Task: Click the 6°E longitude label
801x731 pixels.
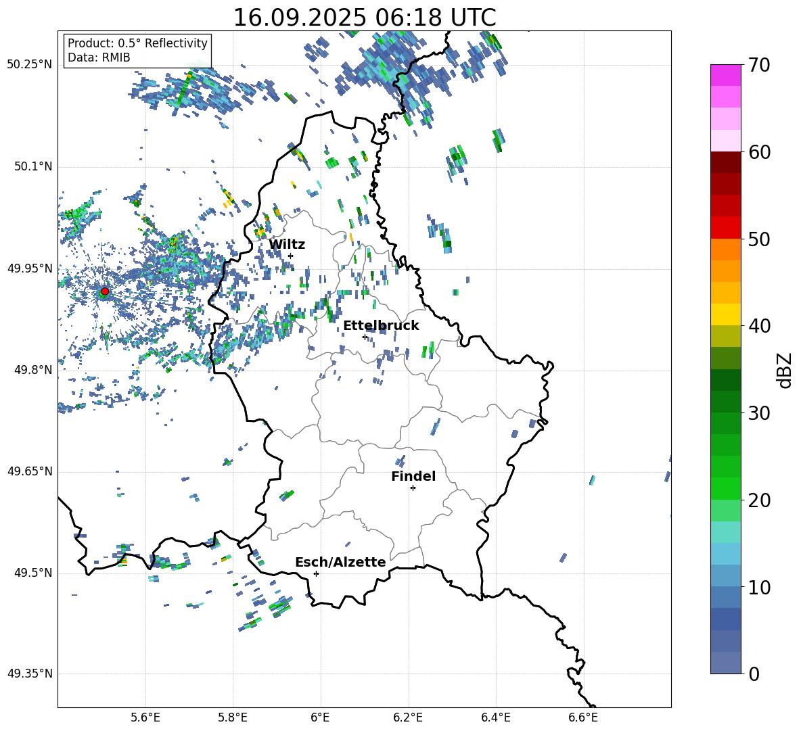Action: (x=320, y=717)
